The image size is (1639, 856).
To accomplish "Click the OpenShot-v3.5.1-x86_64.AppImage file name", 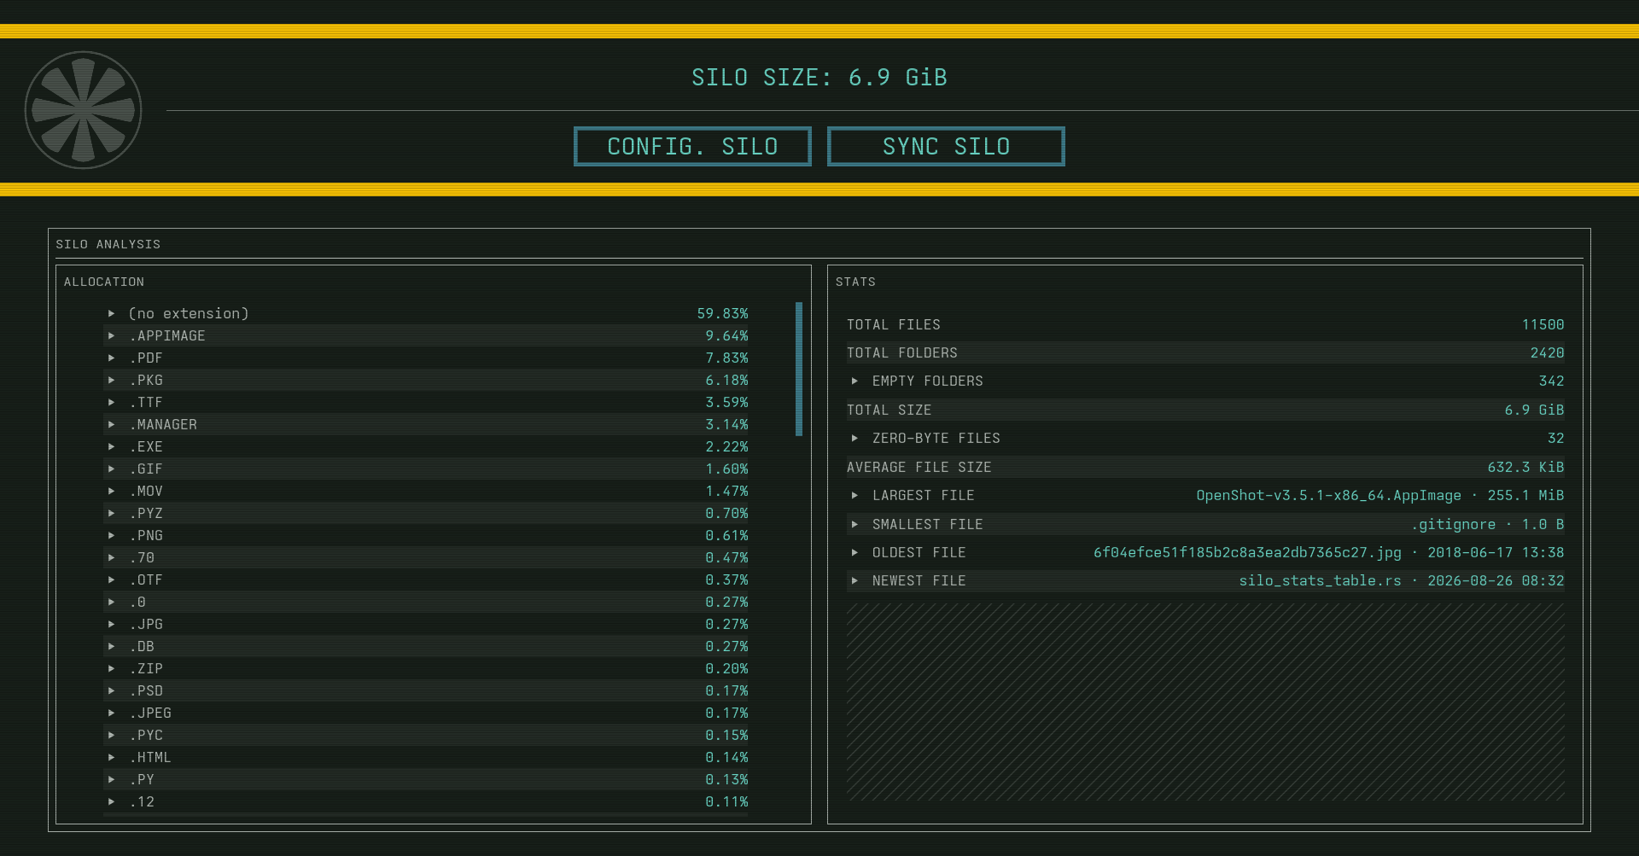I will point(1328,495).
